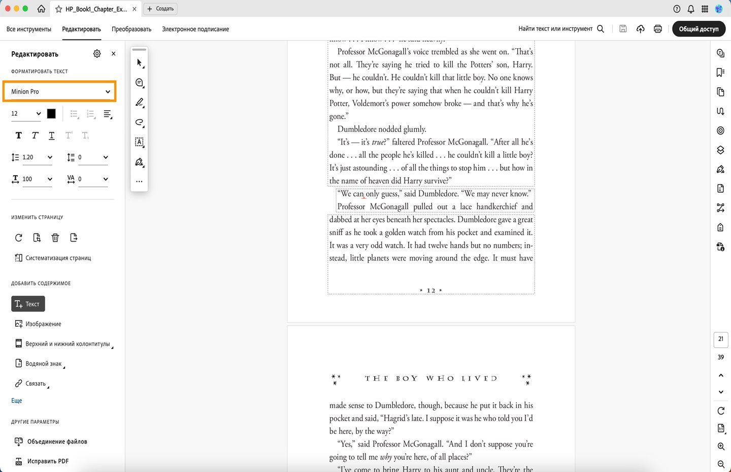Open Объединение файлов
Image resolution: width=731 pixels, height=472 pixels.
tap(51, 442)
